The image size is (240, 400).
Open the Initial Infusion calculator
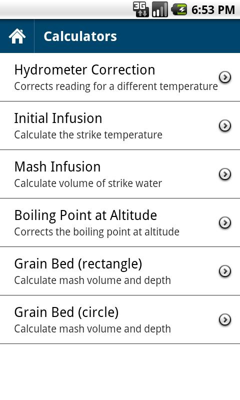120,126
